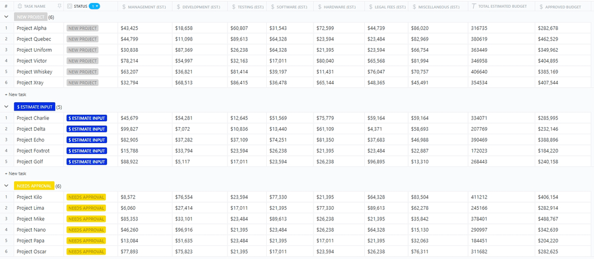Add new task under Estimate Input group

[x=15, y=173]
